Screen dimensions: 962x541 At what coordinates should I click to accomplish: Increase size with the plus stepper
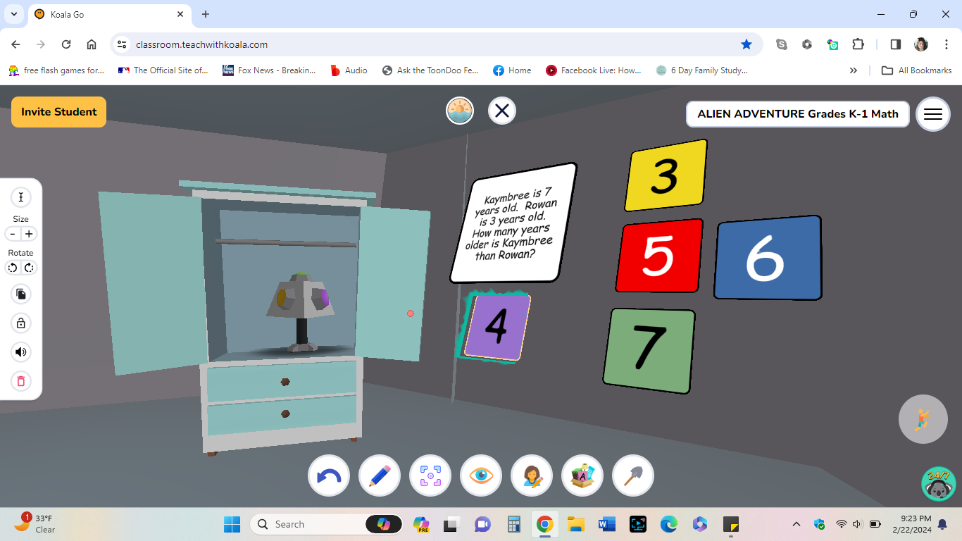29,233
